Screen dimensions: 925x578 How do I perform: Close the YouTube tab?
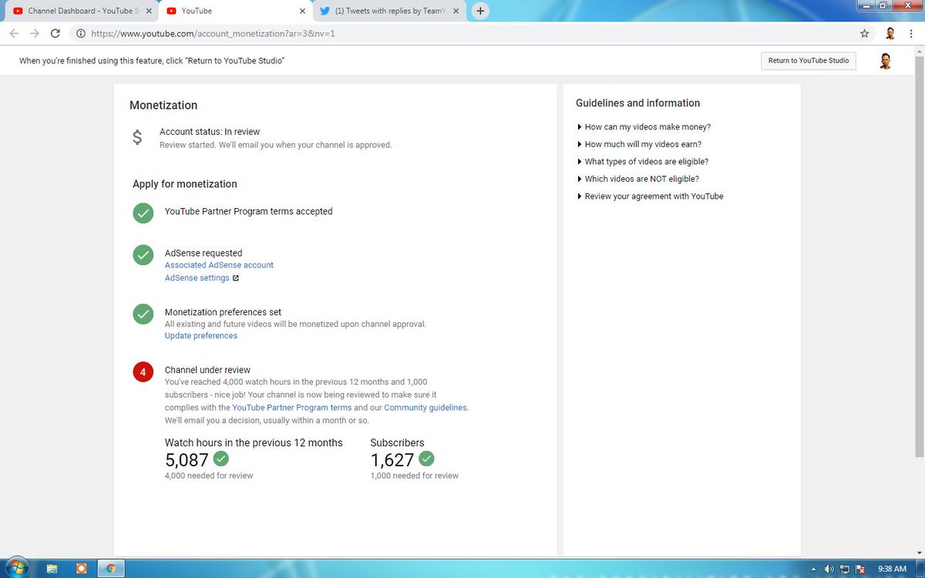(x=301, y=11)
